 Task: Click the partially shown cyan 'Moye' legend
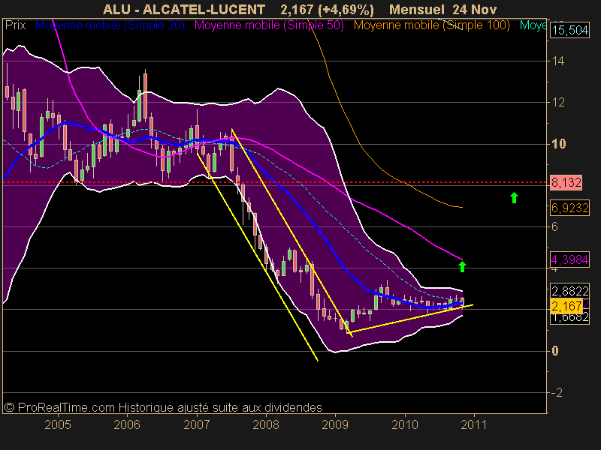pos(533,25)
